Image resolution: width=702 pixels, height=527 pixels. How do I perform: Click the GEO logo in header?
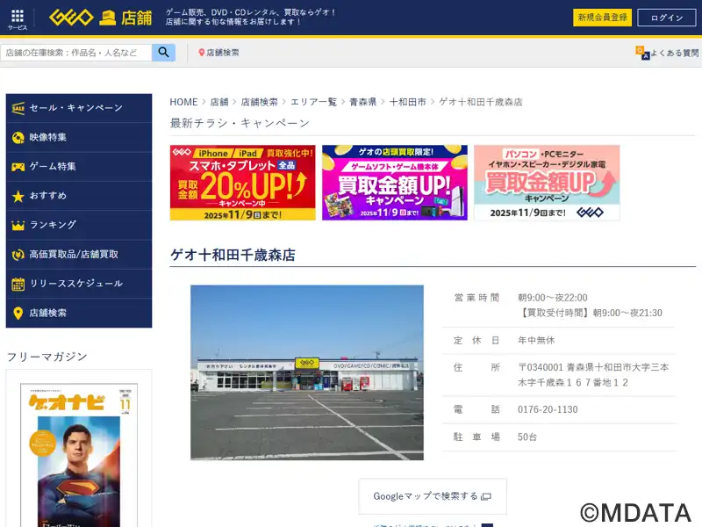coord(71,18)
